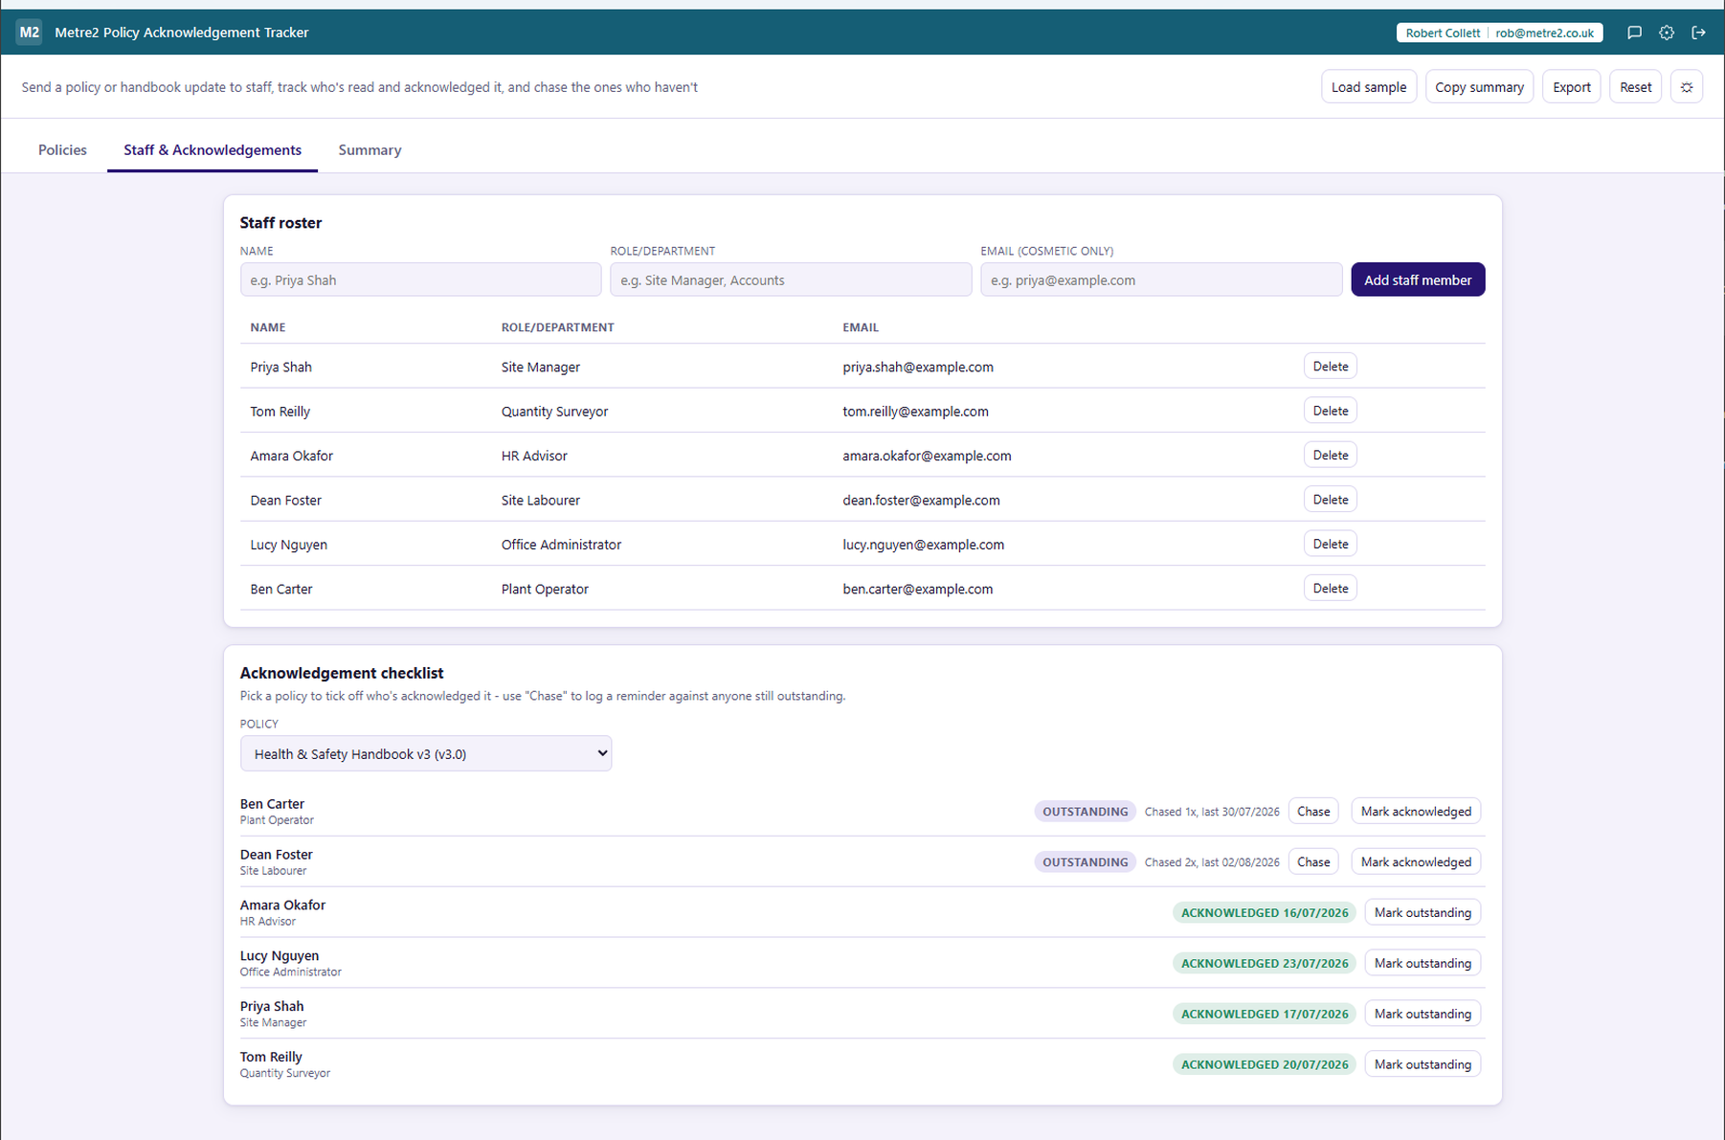Delete Ben Carter from roster
Screen dimensions: 1725x1140
pyautogui.click(x=1330, y=588)
